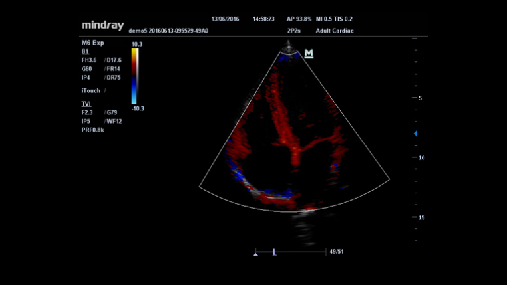Click the G60 gain parameter
This screenshot has height=285, width=507.
(86, 68)
